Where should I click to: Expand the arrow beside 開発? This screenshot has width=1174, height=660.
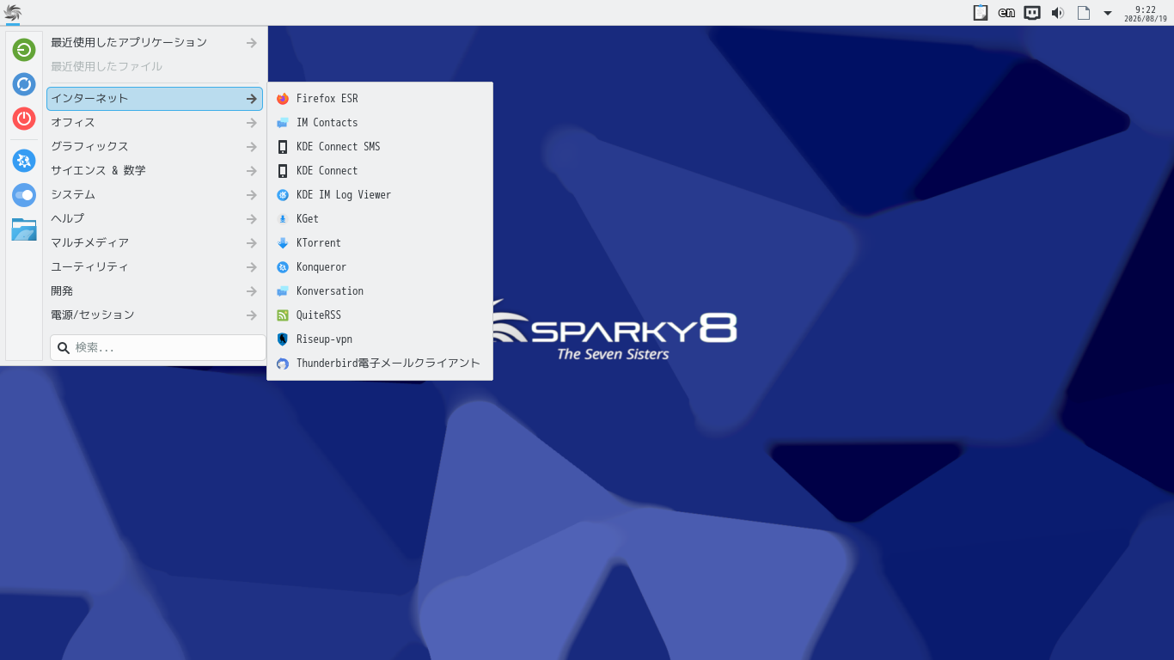(x=251, y=291)
